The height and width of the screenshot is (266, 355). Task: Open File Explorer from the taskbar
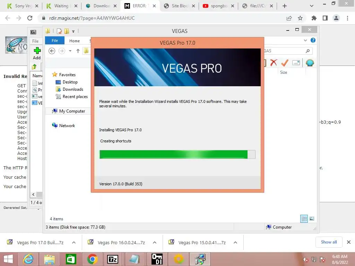(49, 259)
